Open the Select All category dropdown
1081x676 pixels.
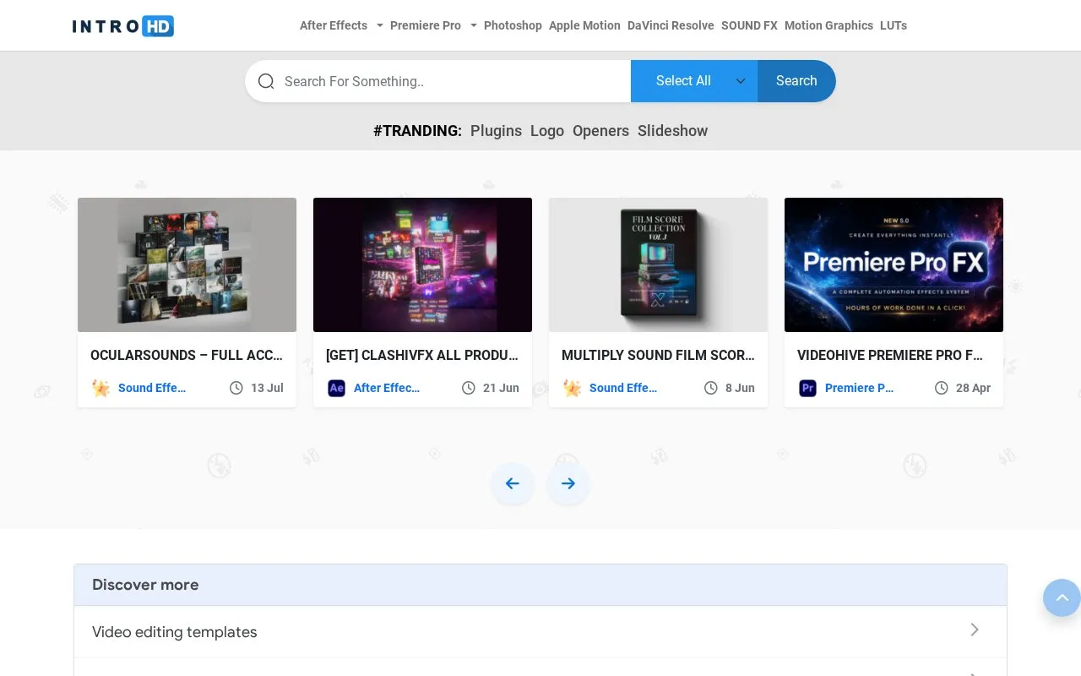pos(694,81)
